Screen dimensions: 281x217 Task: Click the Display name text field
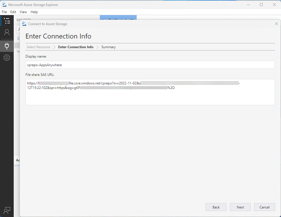[x=150, y=65]
